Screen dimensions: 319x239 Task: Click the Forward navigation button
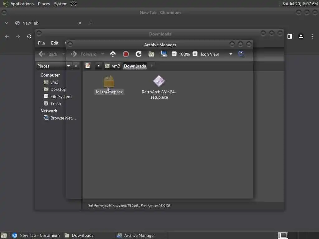pos(83,54)
